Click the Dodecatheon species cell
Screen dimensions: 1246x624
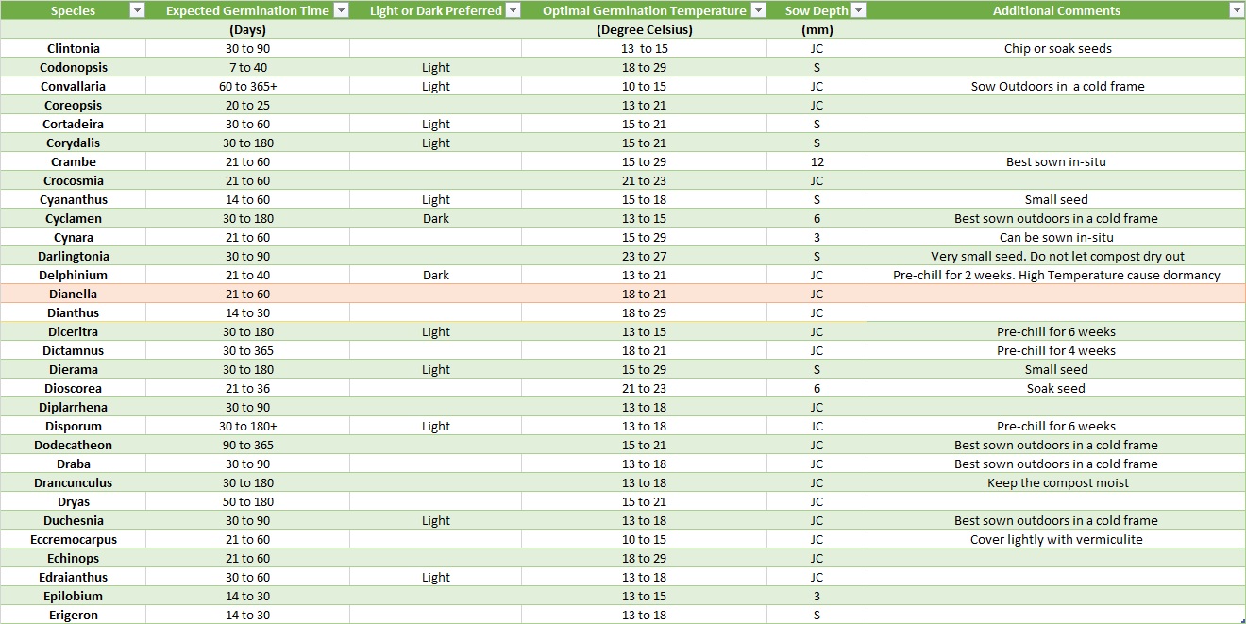(74, 445)
